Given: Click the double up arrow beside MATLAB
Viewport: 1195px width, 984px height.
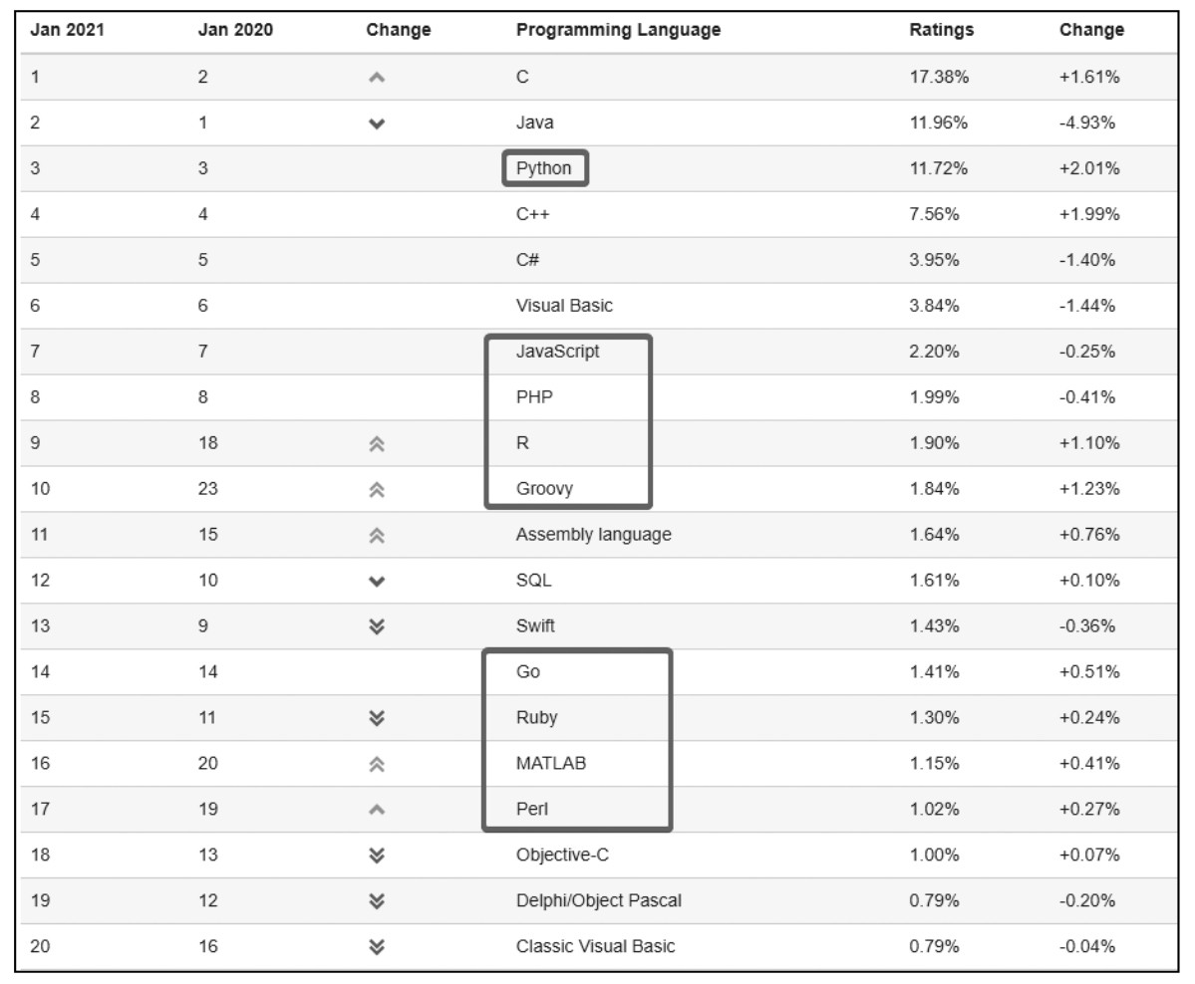Looking at the screenshot, I should click(375, 764).
